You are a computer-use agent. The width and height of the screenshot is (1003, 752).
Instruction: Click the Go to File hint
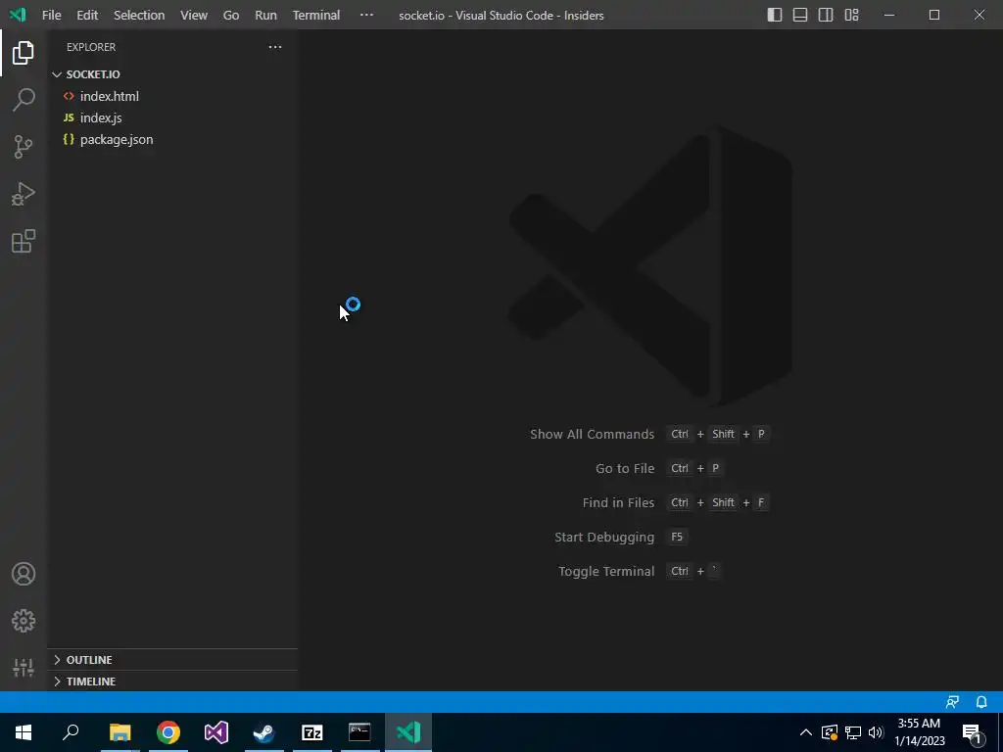tap(625, 469)
